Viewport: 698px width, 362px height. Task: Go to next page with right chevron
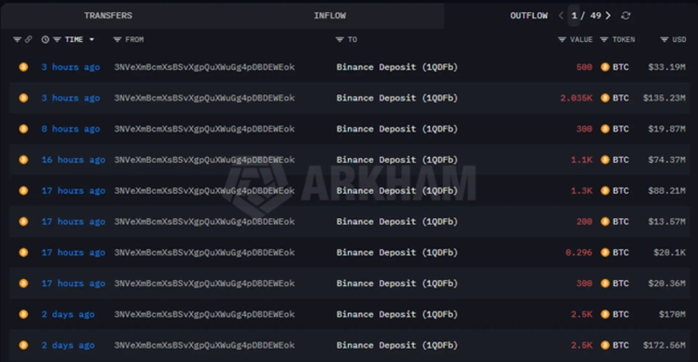click(608, 16)
